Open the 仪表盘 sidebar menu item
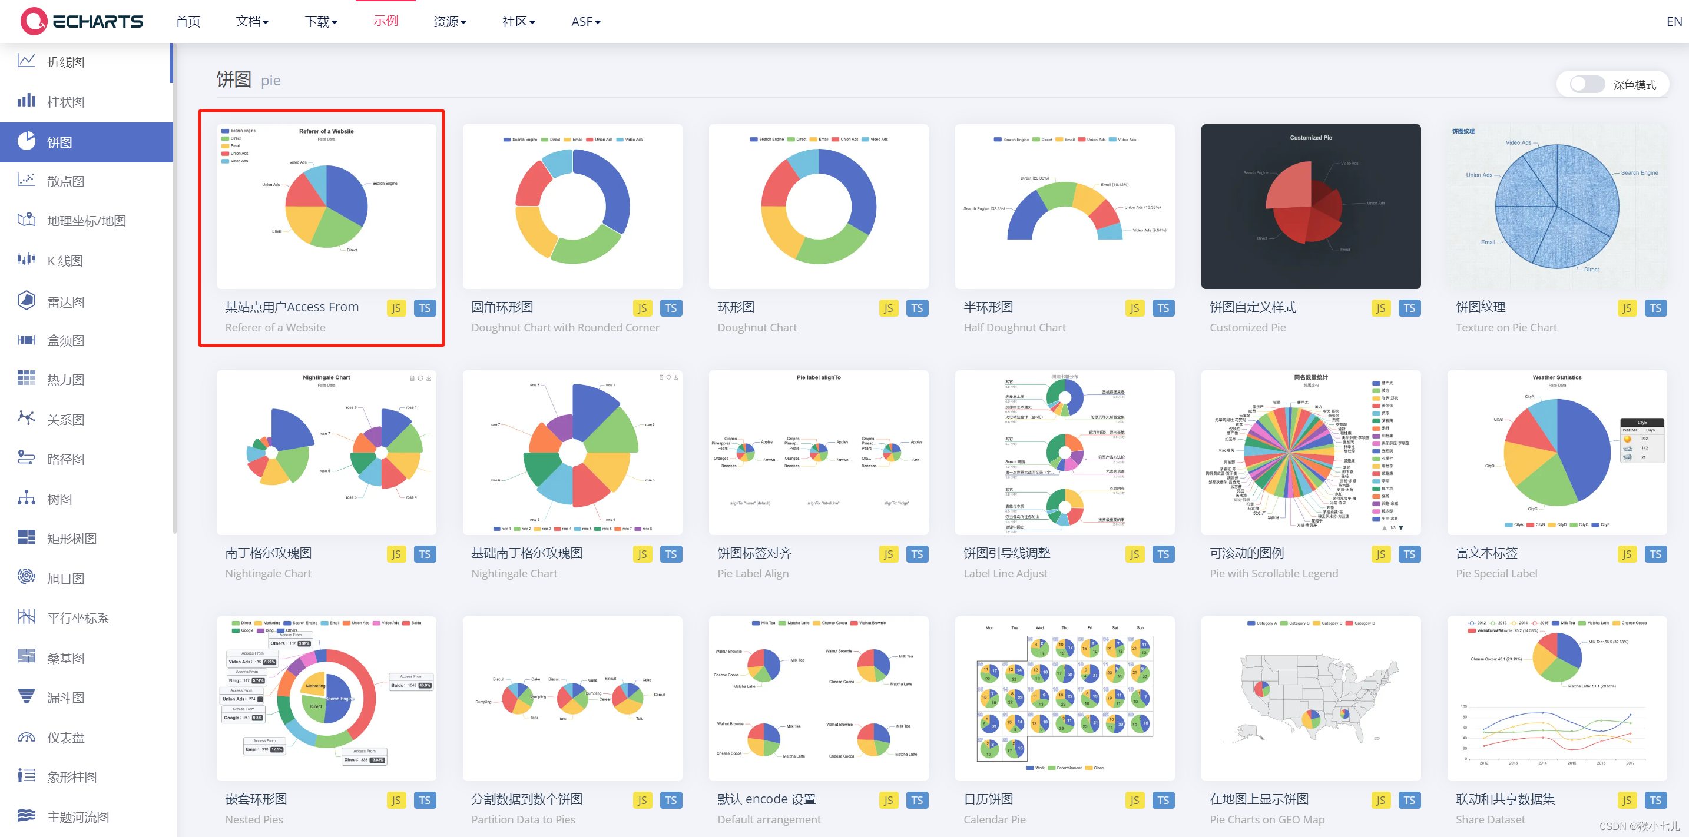Image resolution: width=1689 pixels, height=837 pixels. [87, 738]
